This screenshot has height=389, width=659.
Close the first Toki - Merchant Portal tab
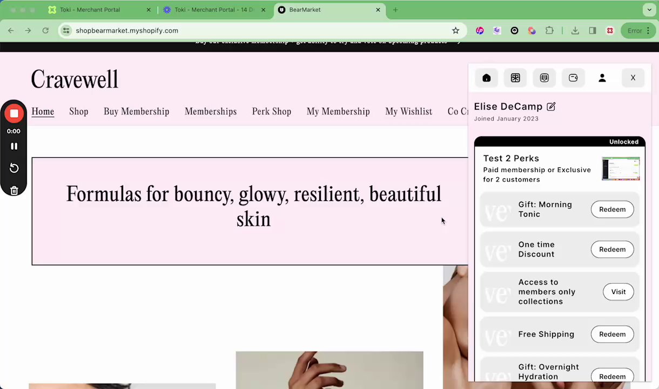(149, 10)
